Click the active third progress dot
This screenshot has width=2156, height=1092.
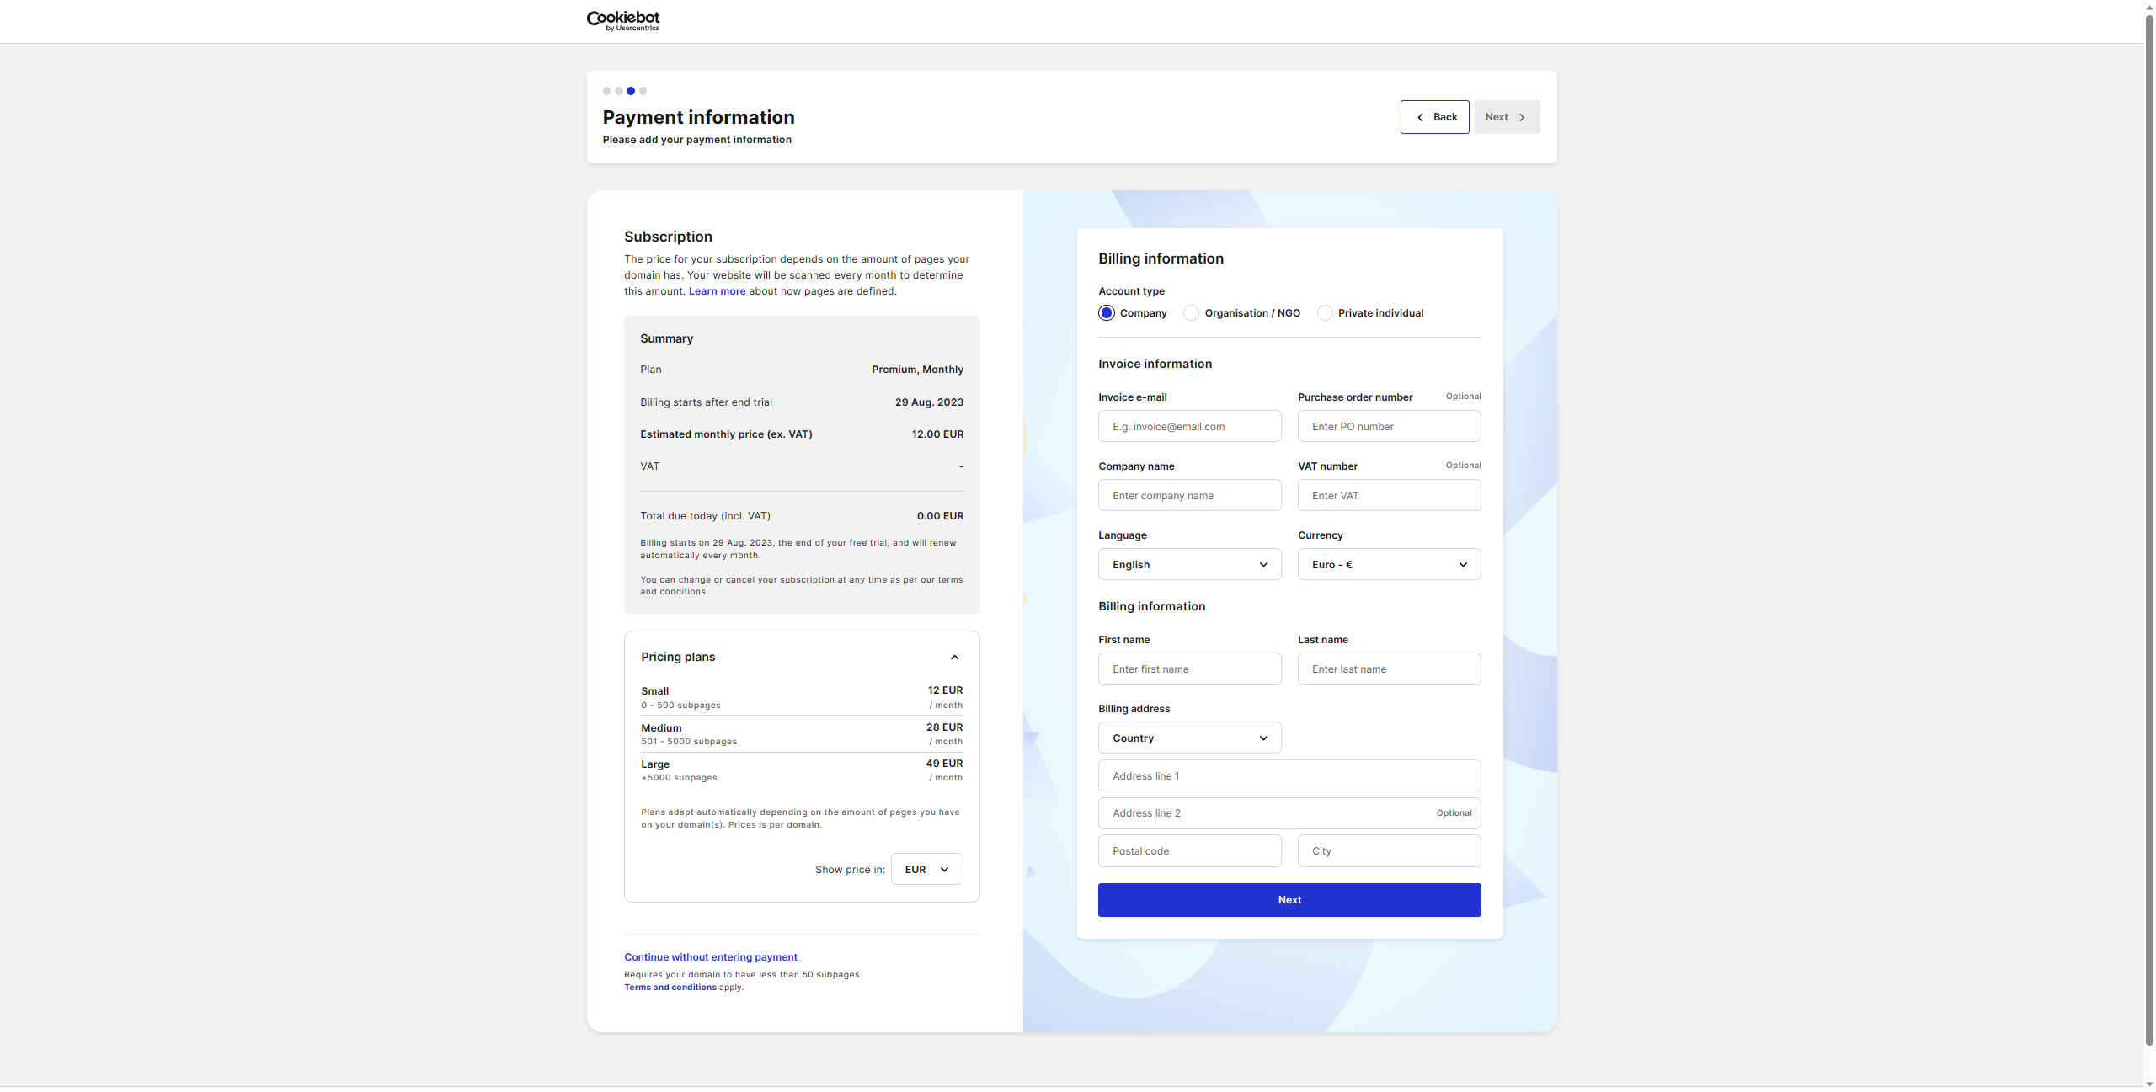pos(630,91)
